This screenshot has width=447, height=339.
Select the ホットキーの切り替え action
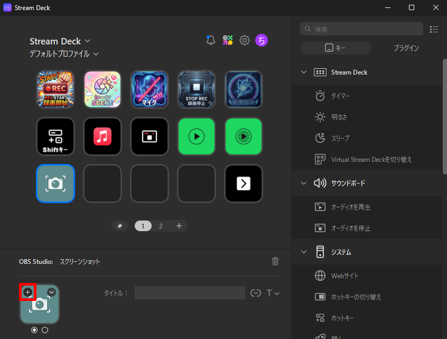point(367,297)
